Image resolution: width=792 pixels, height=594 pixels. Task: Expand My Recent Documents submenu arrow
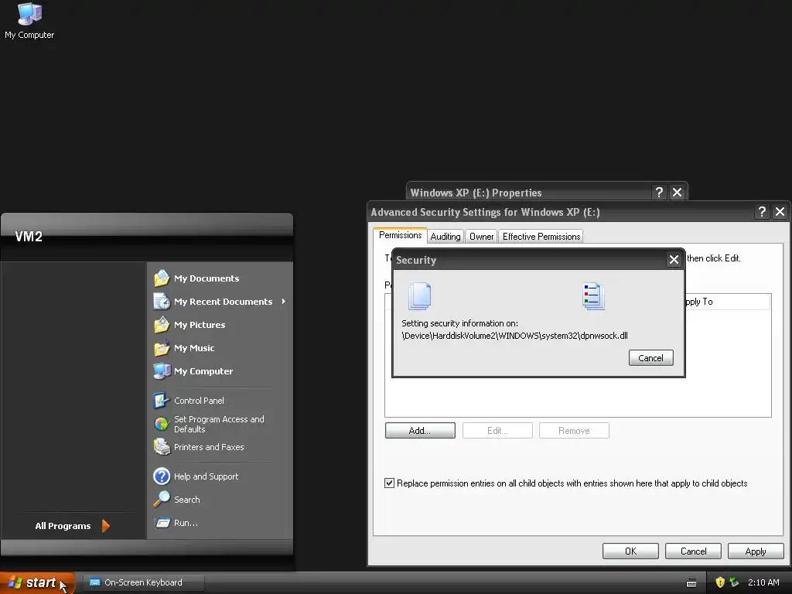tap(284, 302)
